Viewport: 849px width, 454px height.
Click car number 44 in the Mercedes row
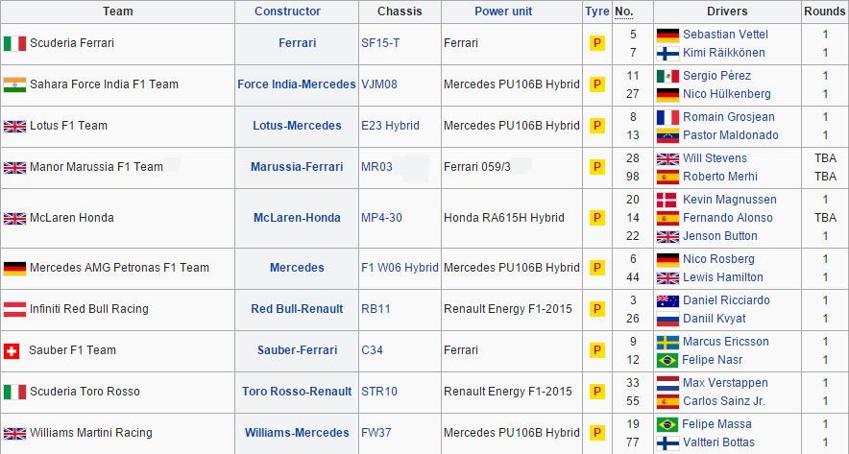click(633, 277)
